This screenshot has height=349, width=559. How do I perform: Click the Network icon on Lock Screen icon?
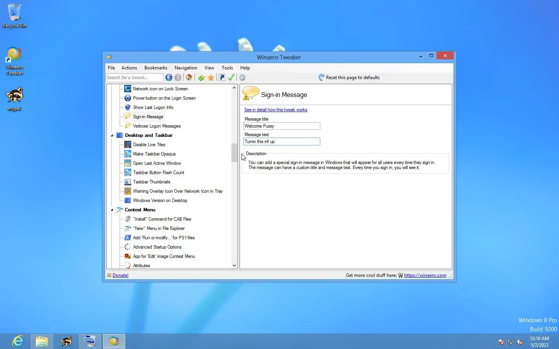click(x=128, y=89)
